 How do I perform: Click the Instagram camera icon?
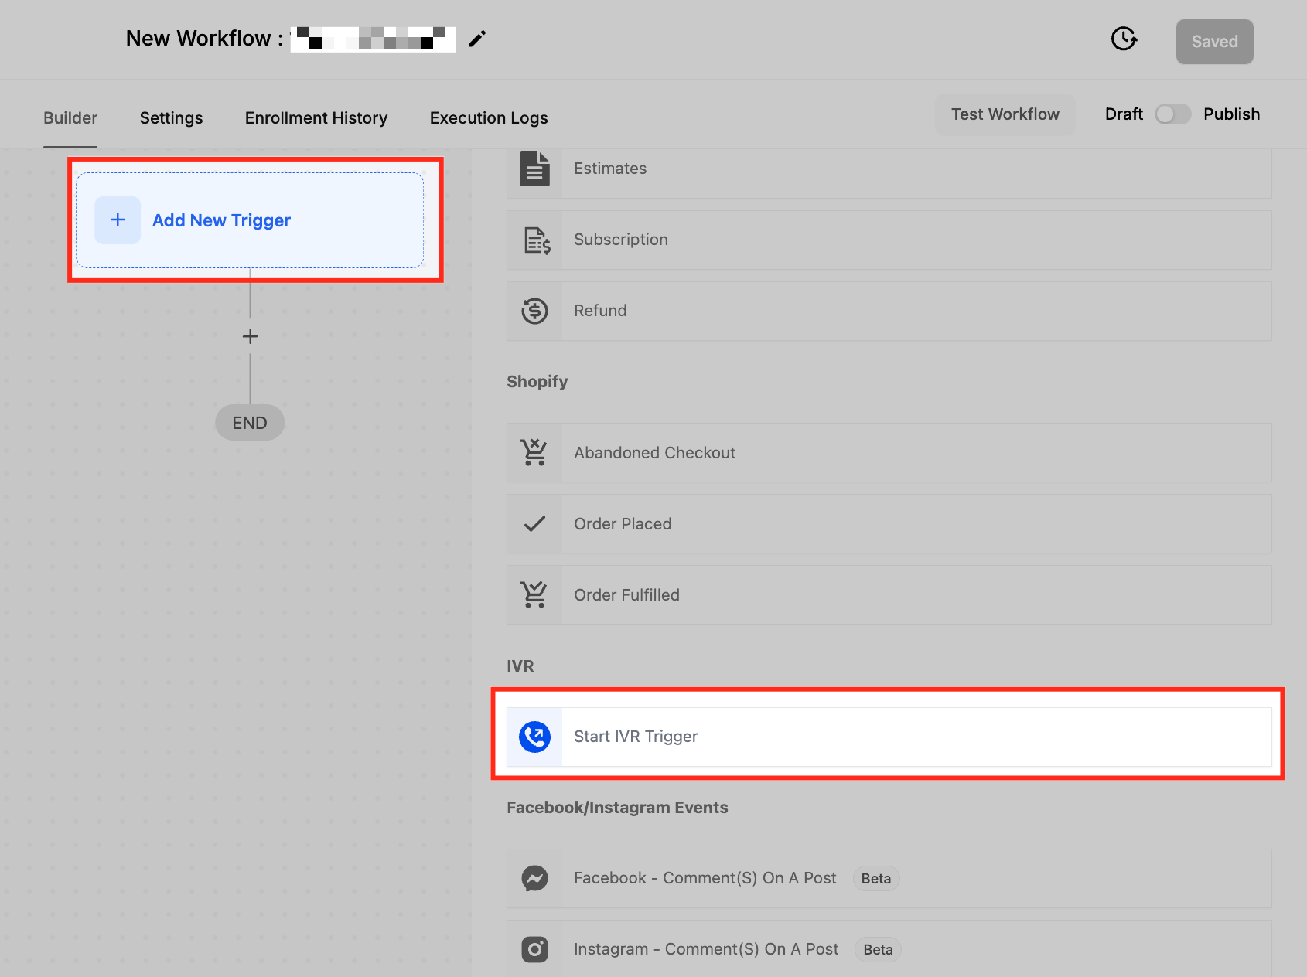click(534, 949)
